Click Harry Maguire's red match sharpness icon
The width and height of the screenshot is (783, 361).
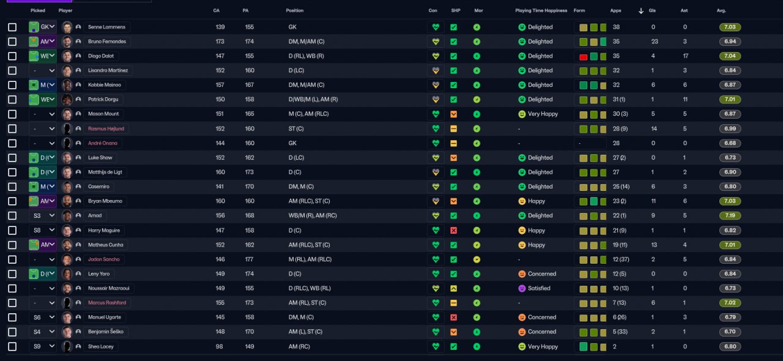[453, 230]
